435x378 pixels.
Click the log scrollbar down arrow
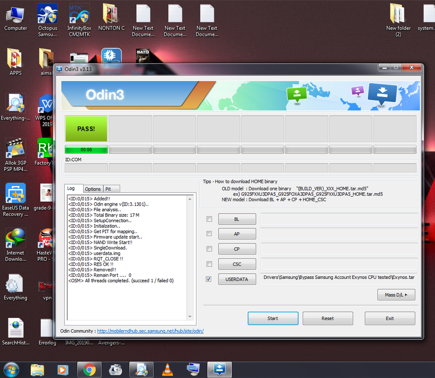coord(190,317)
